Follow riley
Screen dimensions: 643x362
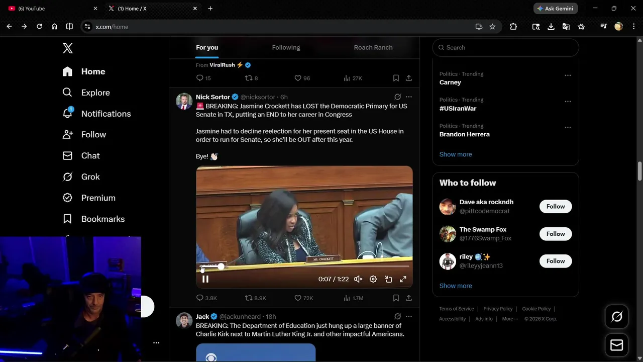556,261
